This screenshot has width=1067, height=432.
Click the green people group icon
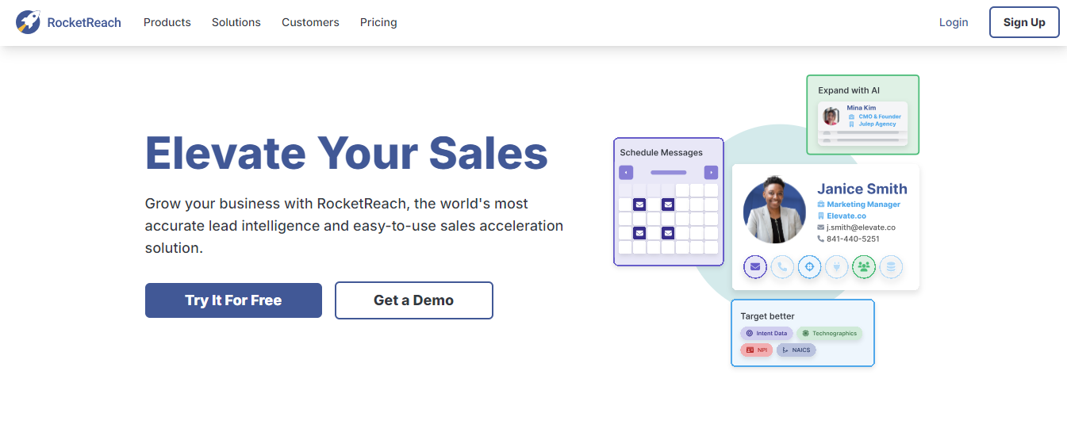click(x=864, y=267)
